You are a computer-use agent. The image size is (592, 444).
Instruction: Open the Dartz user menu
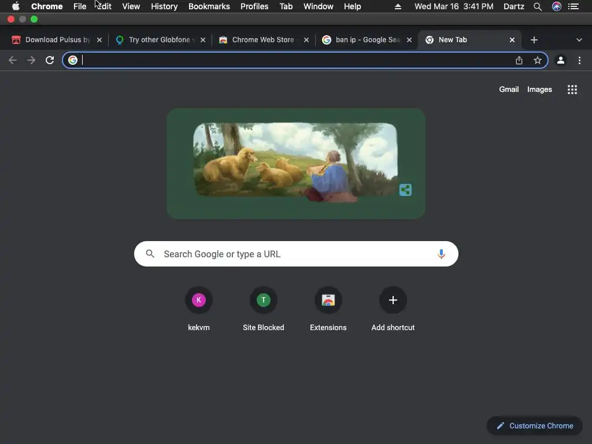point(514,6)
